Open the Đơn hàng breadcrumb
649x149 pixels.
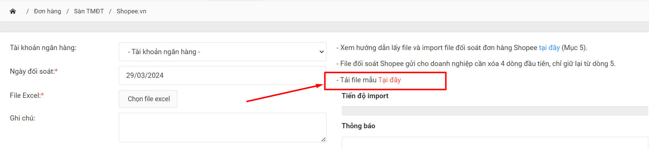click(47, 11)
